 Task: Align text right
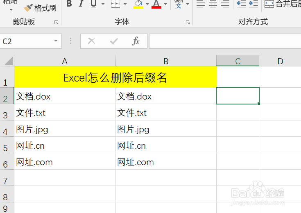pyautogui.click(x=225, y=4)
